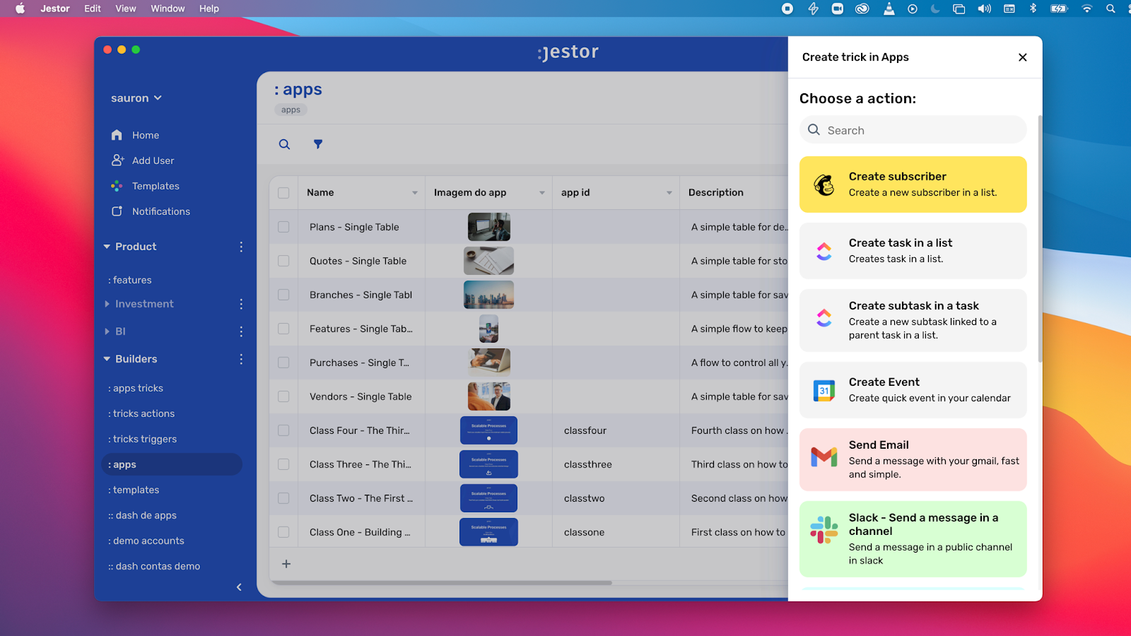Open the Apple menu
Screen dimensions: 1131x636
[20, 8]
